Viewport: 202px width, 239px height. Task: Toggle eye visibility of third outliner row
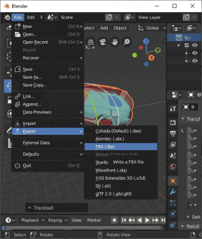[x=194, y=61]
